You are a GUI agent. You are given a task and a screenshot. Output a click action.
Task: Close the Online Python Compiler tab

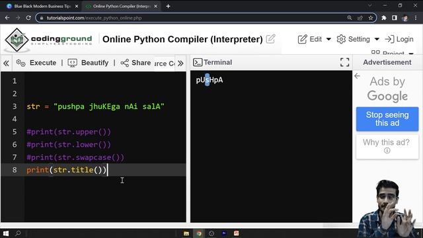pos(156,6)
